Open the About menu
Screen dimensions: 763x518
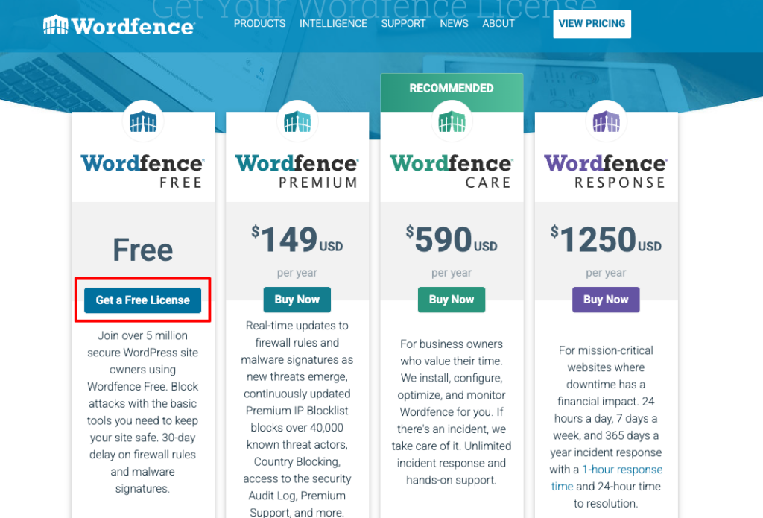click(498, 23)
